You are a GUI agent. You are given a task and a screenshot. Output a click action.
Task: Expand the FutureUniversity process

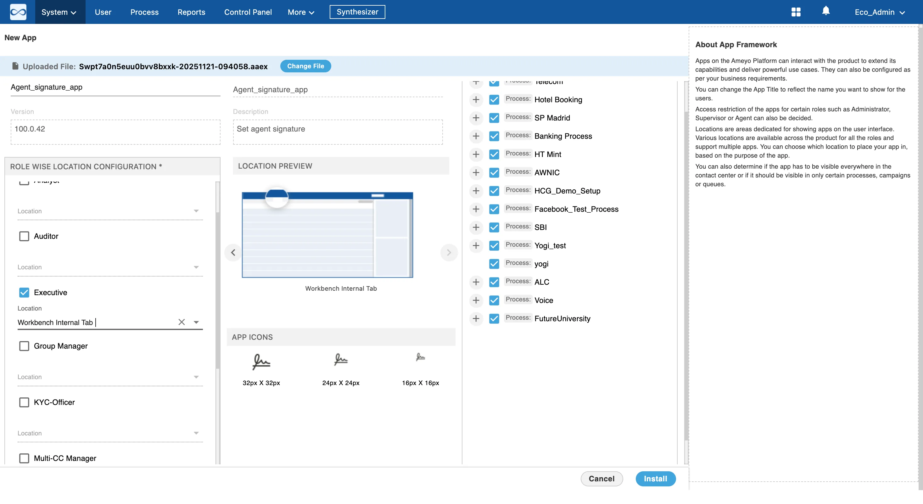(x=476, y=318)
